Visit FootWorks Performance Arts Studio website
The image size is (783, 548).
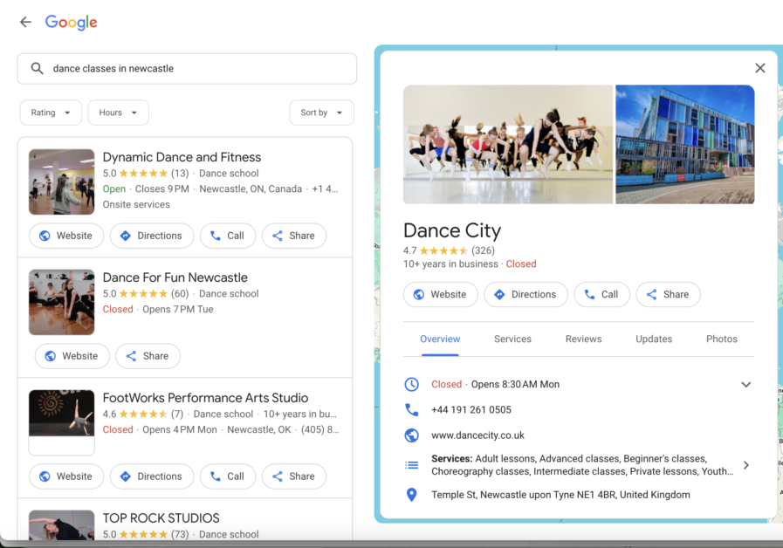66,476
